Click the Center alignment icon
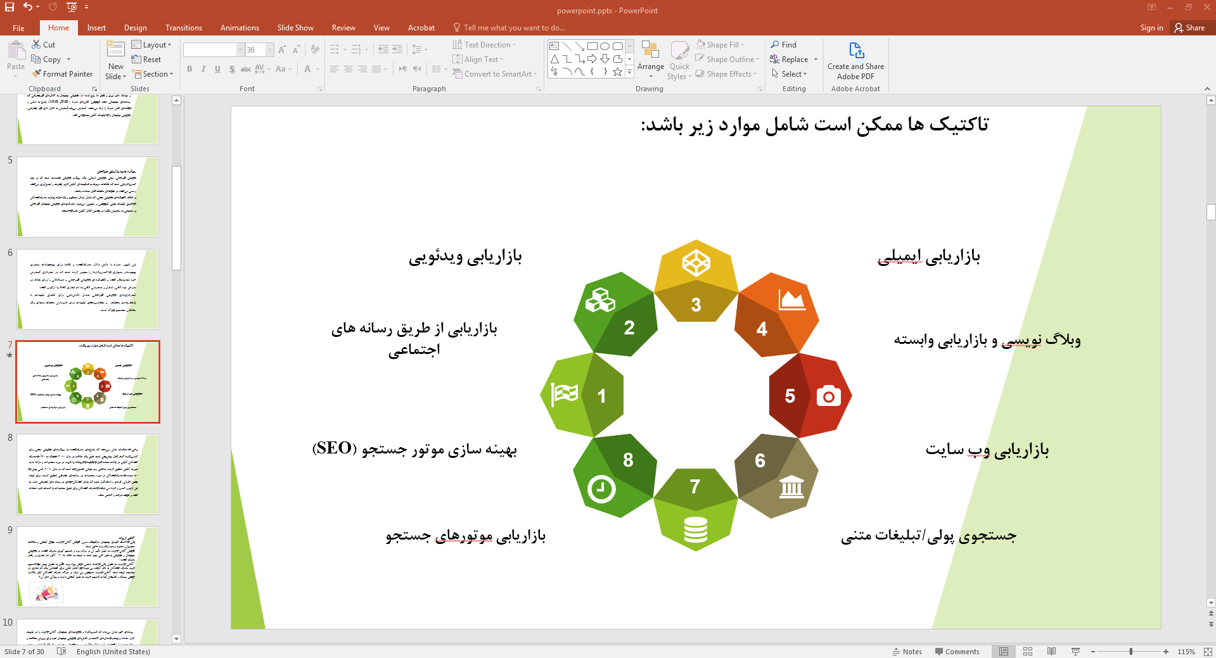 (349, 69)
